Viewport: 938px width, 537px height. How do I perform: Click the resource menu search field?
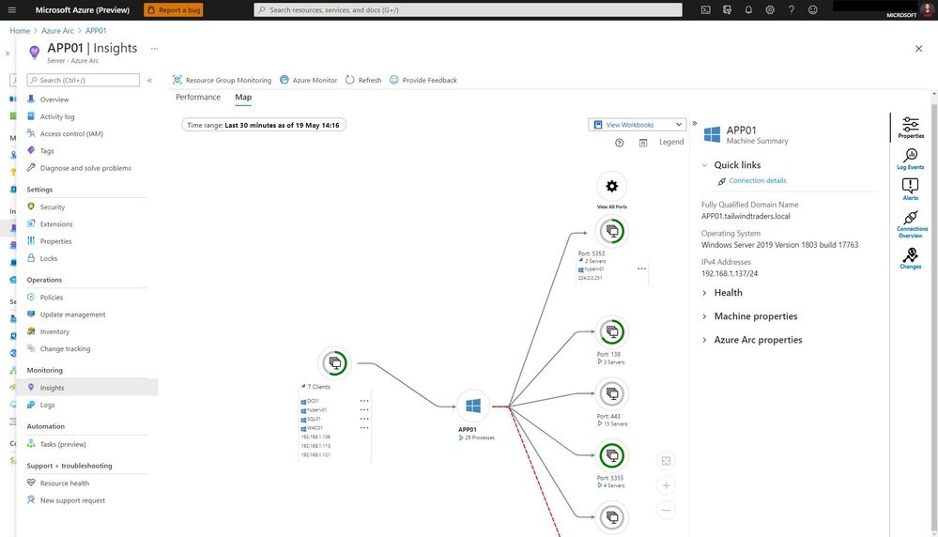[84, 80]
